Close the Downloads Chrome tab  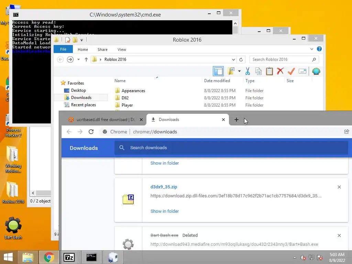[223, 120]
